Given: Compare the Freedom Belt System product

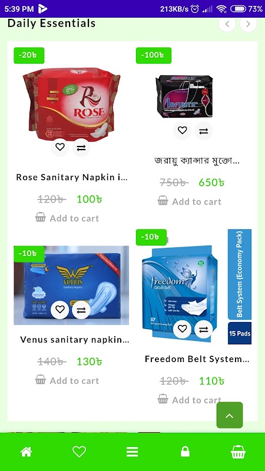Looking at the screenshot, I should (x=203, y=329).
